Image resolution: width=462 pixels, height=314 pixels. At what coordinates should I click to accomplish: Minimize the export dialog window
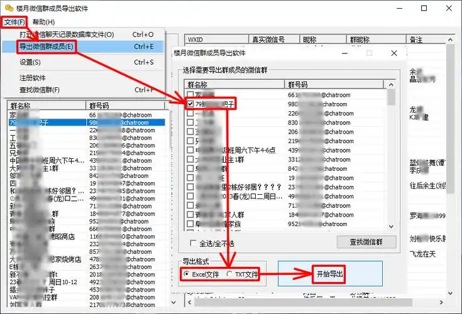(344, 53)
